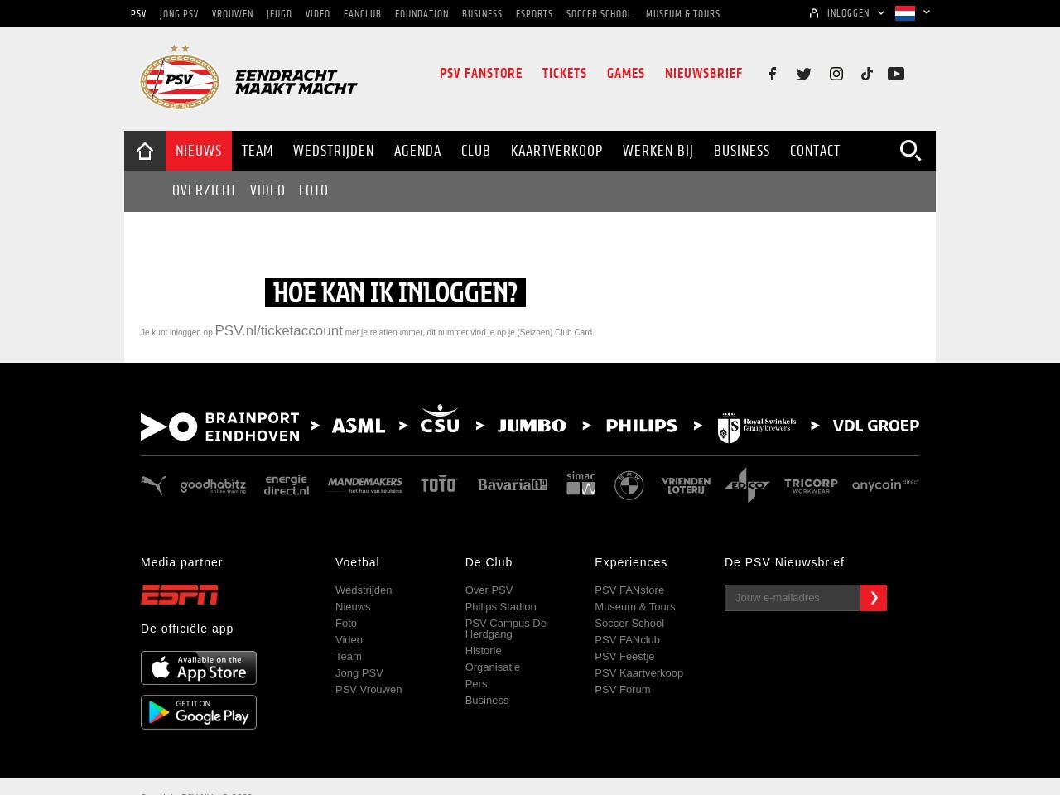The height and width of the screenshot is (795, 1060).
Task: Open Jong PSV in top bar
Action: point(179,14)
